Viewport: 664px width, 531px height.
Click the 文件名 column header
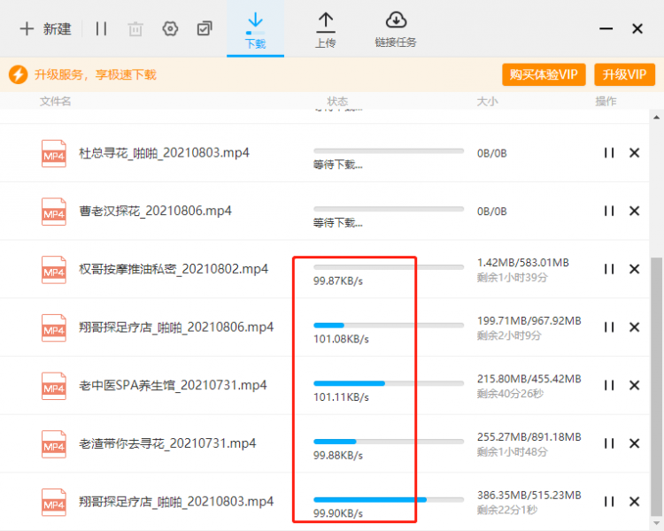[x=55, y=102]
